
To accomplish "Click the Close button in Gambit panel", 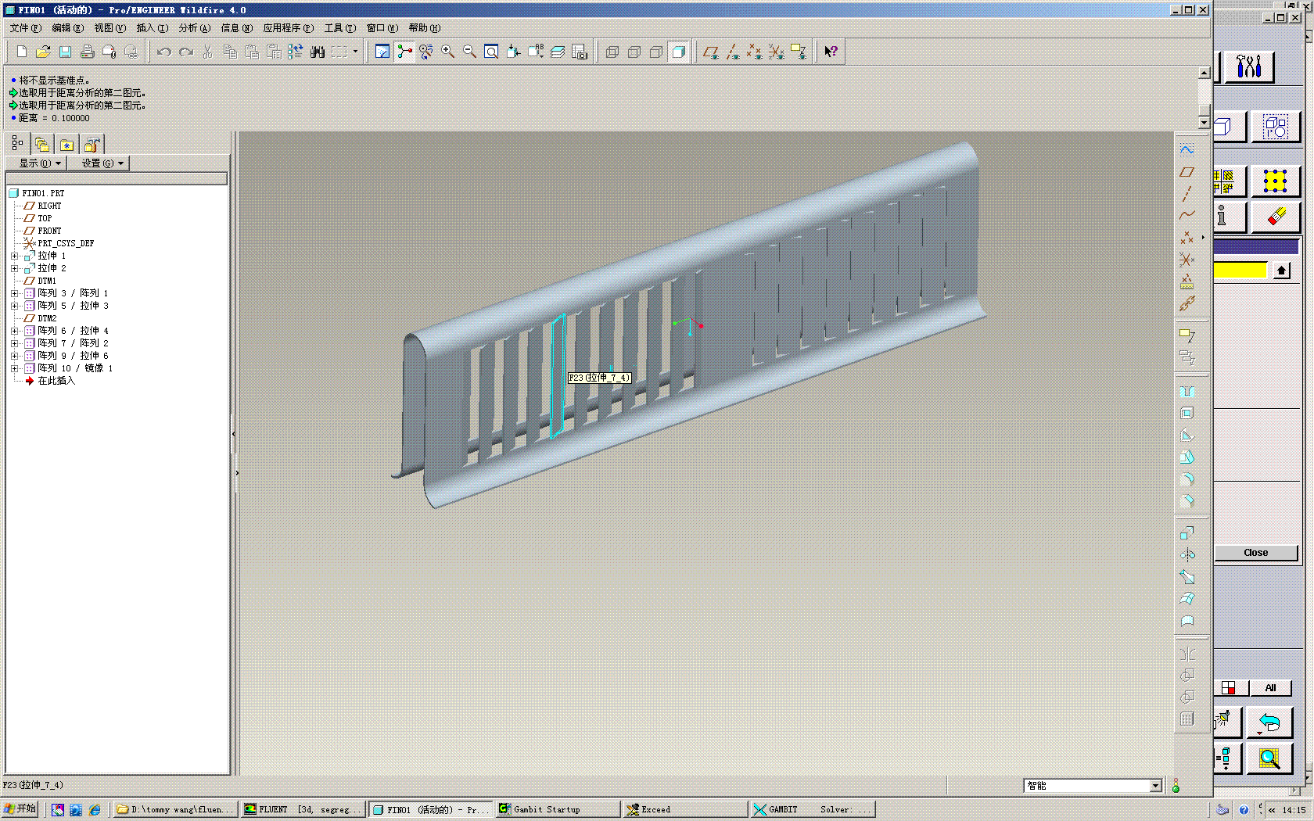I will click(1255, 553).
